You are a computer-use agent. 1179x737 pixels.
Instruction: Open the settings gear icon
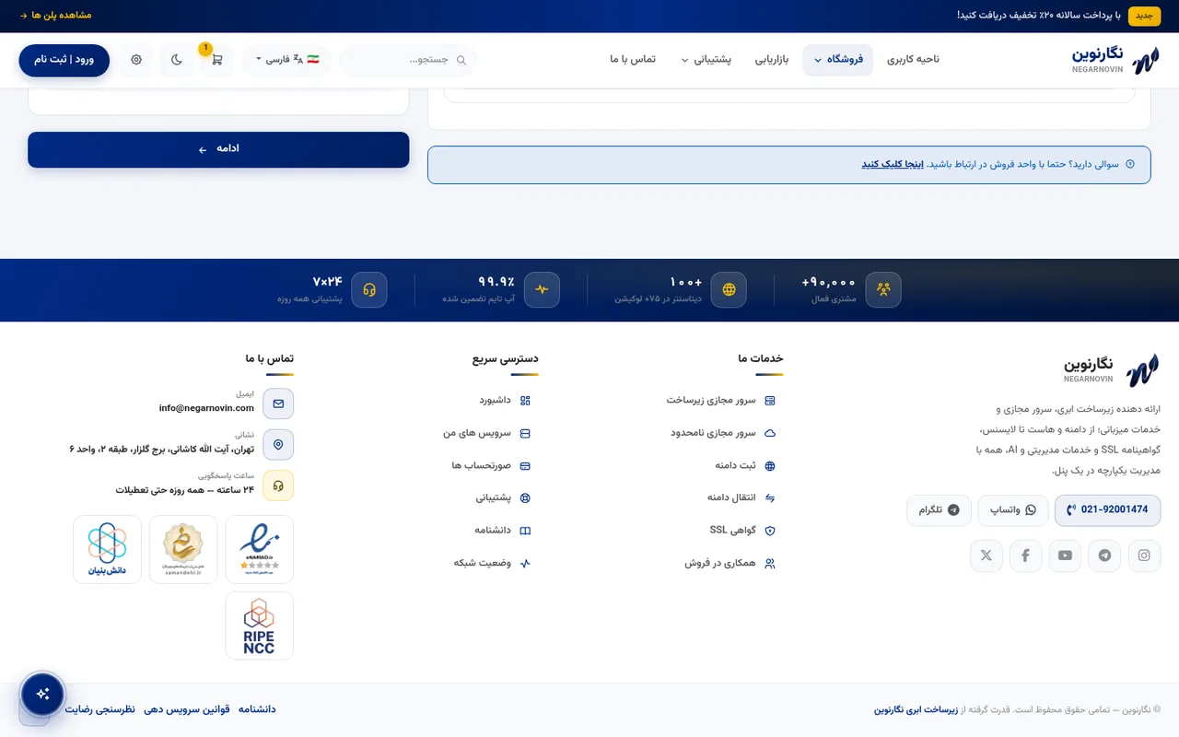point(136,60)
